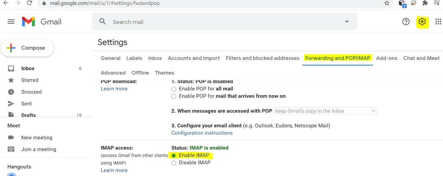Start a new email with the Compose button
The width and height of the screenshot is (443, 176).
(x=27, y=48)
